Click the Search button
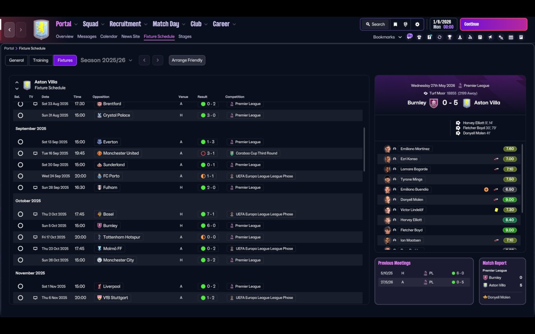The image size is (535, 334). click(x=375, y=24)
